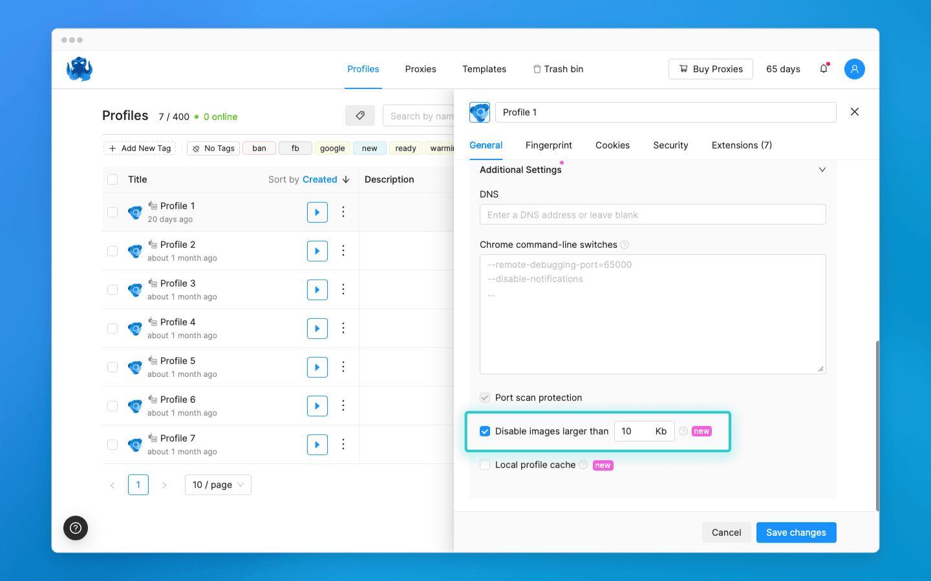This screenshot has width=931, height=581.
Task: Filter by the ready tag
Action: [406, 148]
